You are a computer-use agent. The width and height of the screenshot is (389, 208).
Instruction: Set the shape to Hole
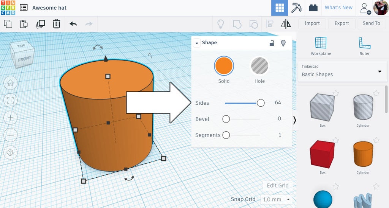pyautogui.click(x=259, y=66)
